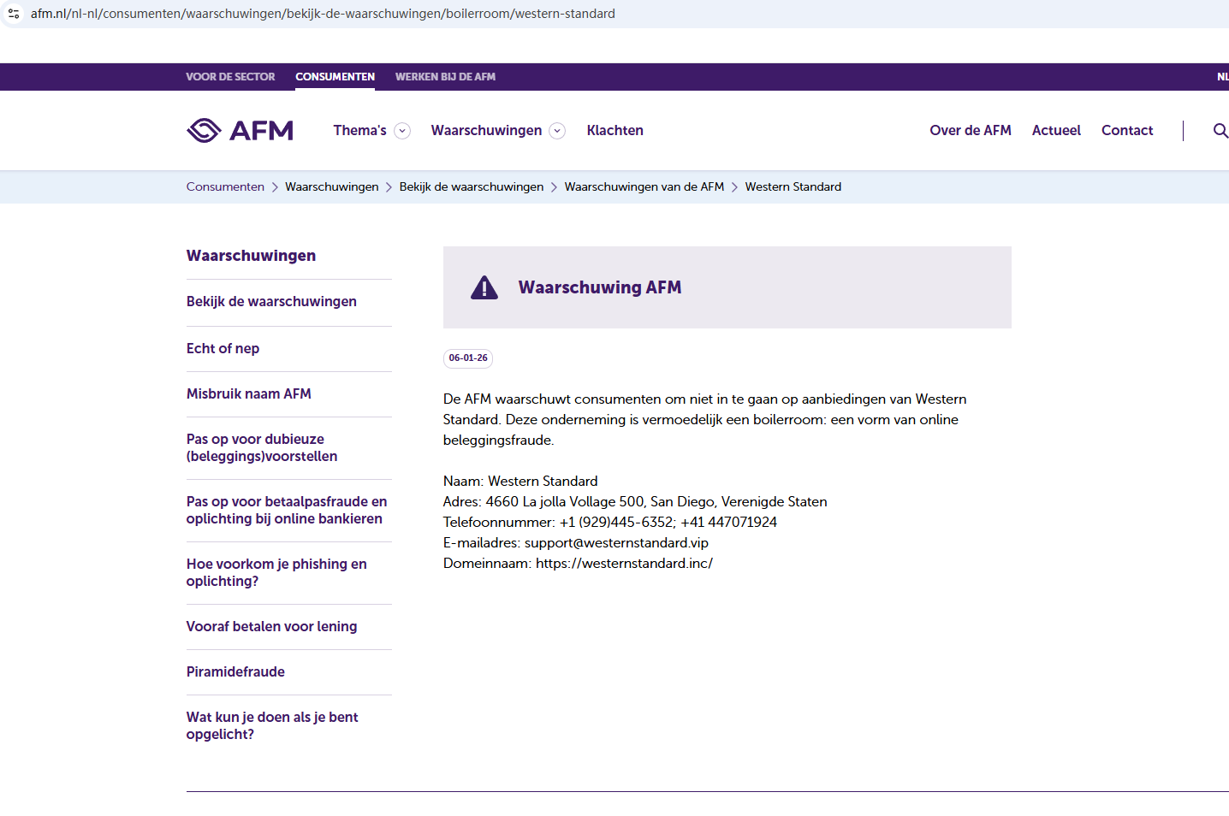This screenshot has width=1229, height=816.
Task: Select Misbruik naam AFM in sidebar
Action: click(x=248, y=393)
